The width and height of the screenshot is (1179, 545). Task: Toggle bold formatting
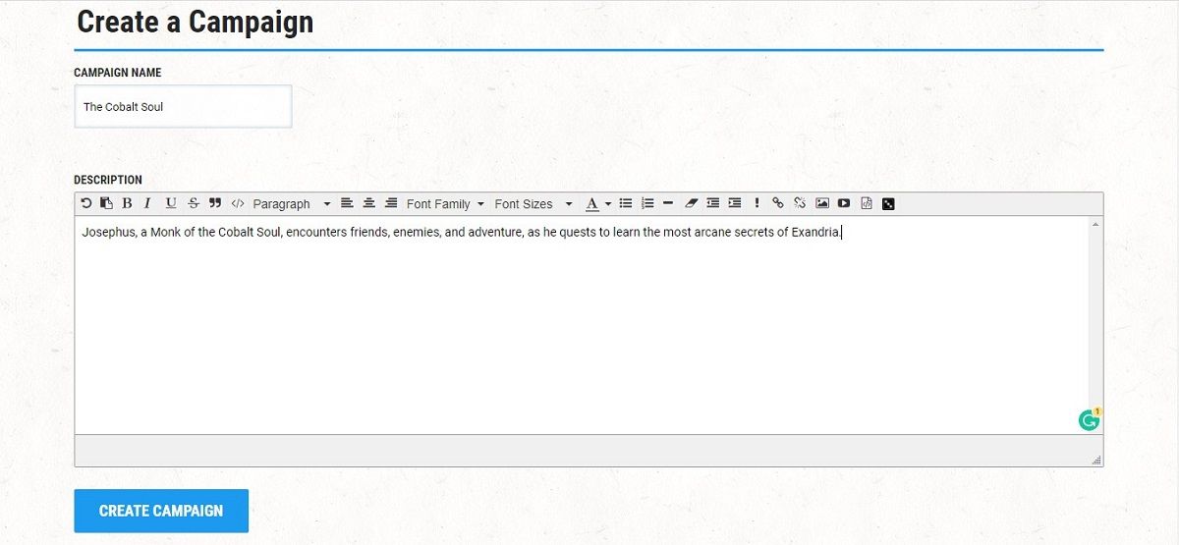click(x=127, y=203)
